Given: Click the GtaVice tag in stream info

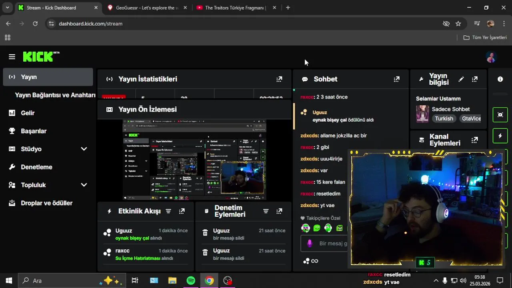Looking at the screenshot, I should (x=471, y=118).
